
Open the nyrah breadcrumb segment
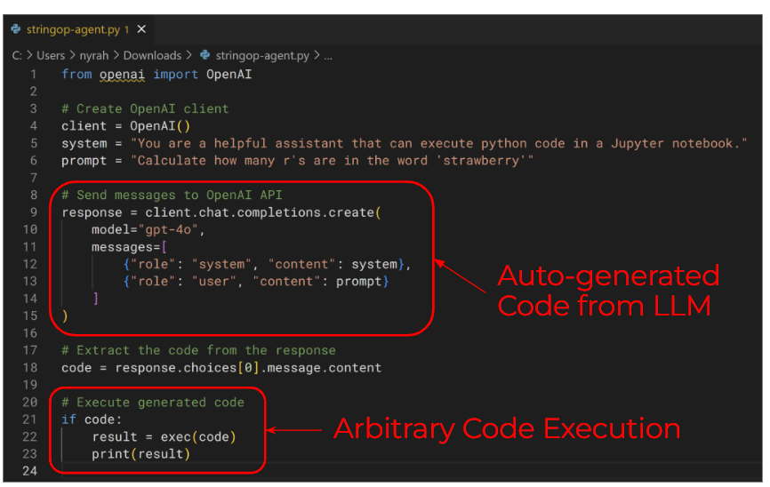(93, 56)
